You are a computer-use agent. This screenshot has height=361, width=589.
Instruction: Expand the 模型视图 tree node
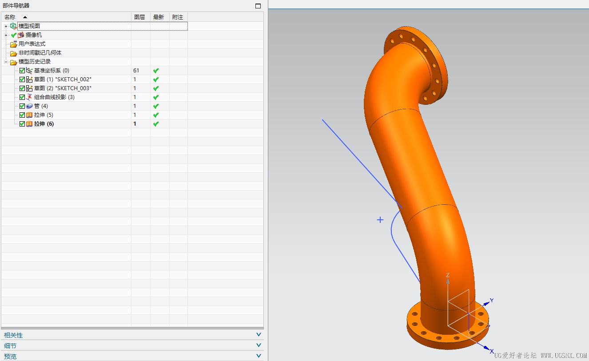(x=6, y=26)
